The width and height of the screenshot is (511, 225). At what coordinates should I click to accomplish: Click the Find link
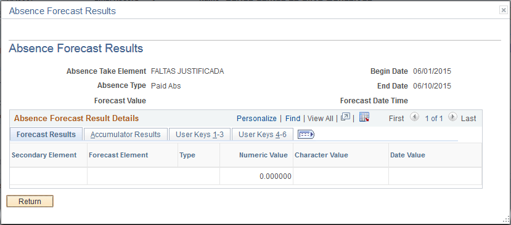(293, 119)
